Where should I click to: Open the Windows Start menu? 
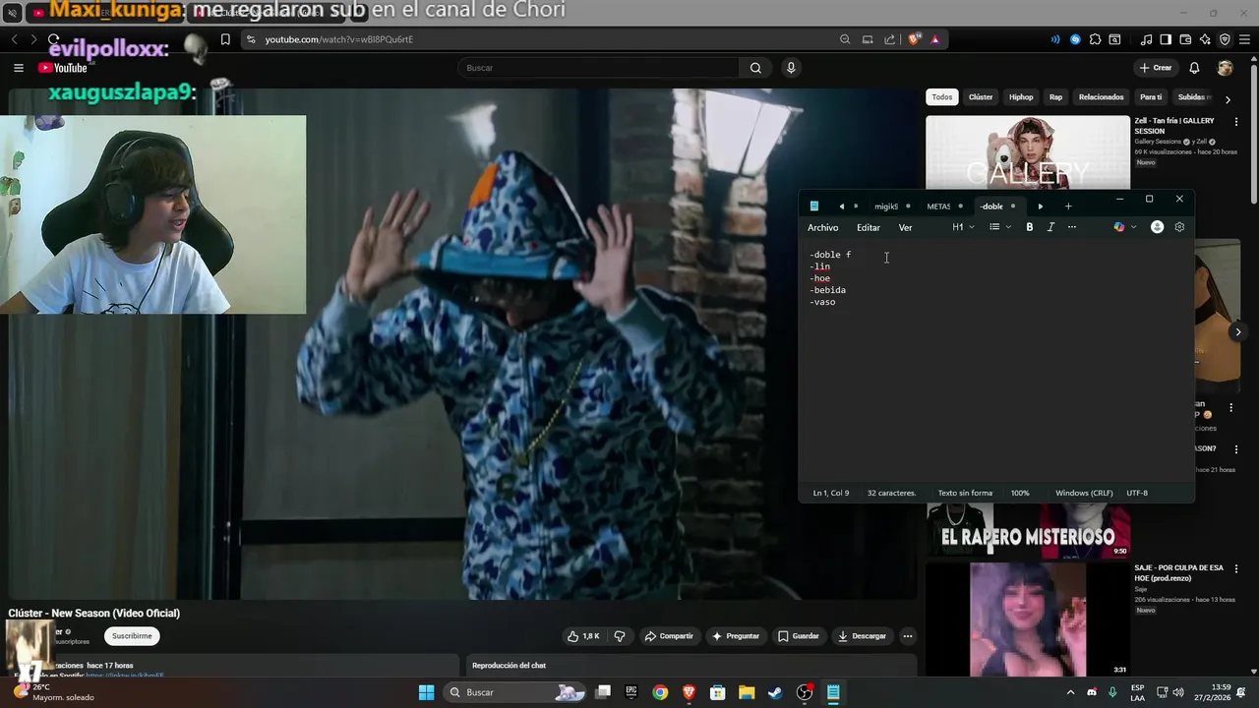pyautogui.click(x=426, y=692)
